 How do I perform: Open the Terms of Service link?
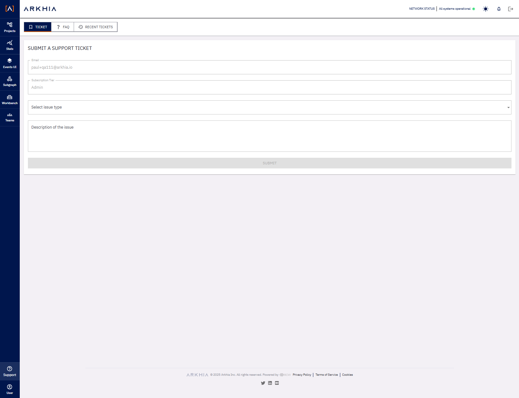327,375
